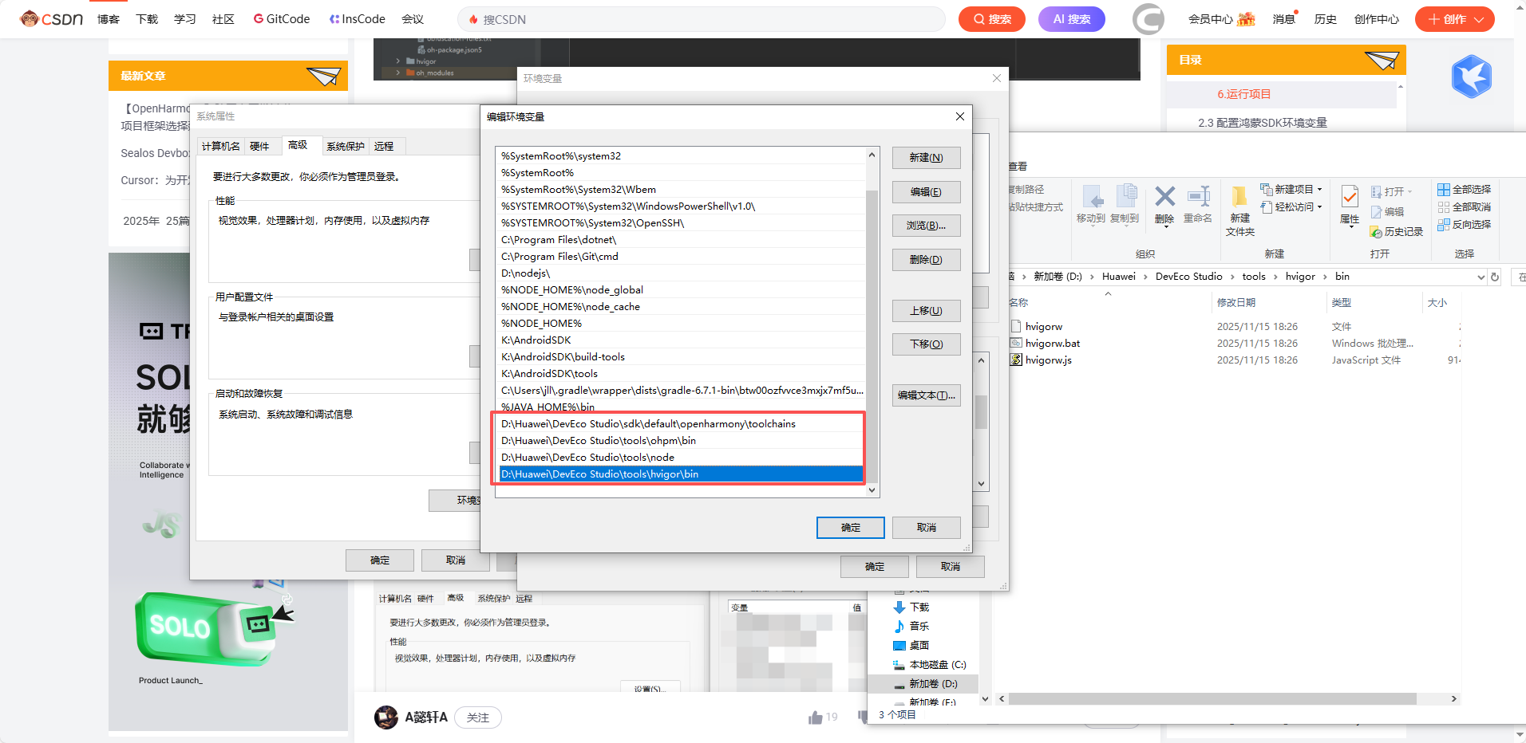
Task: Open the user avatar icon
Action: [1148, 19]
